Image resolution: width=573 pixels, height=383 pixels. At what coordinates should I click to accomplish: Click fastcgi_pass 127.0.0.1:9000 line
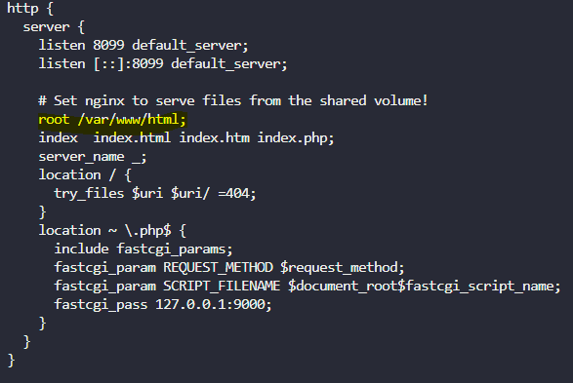click(163, 305)
